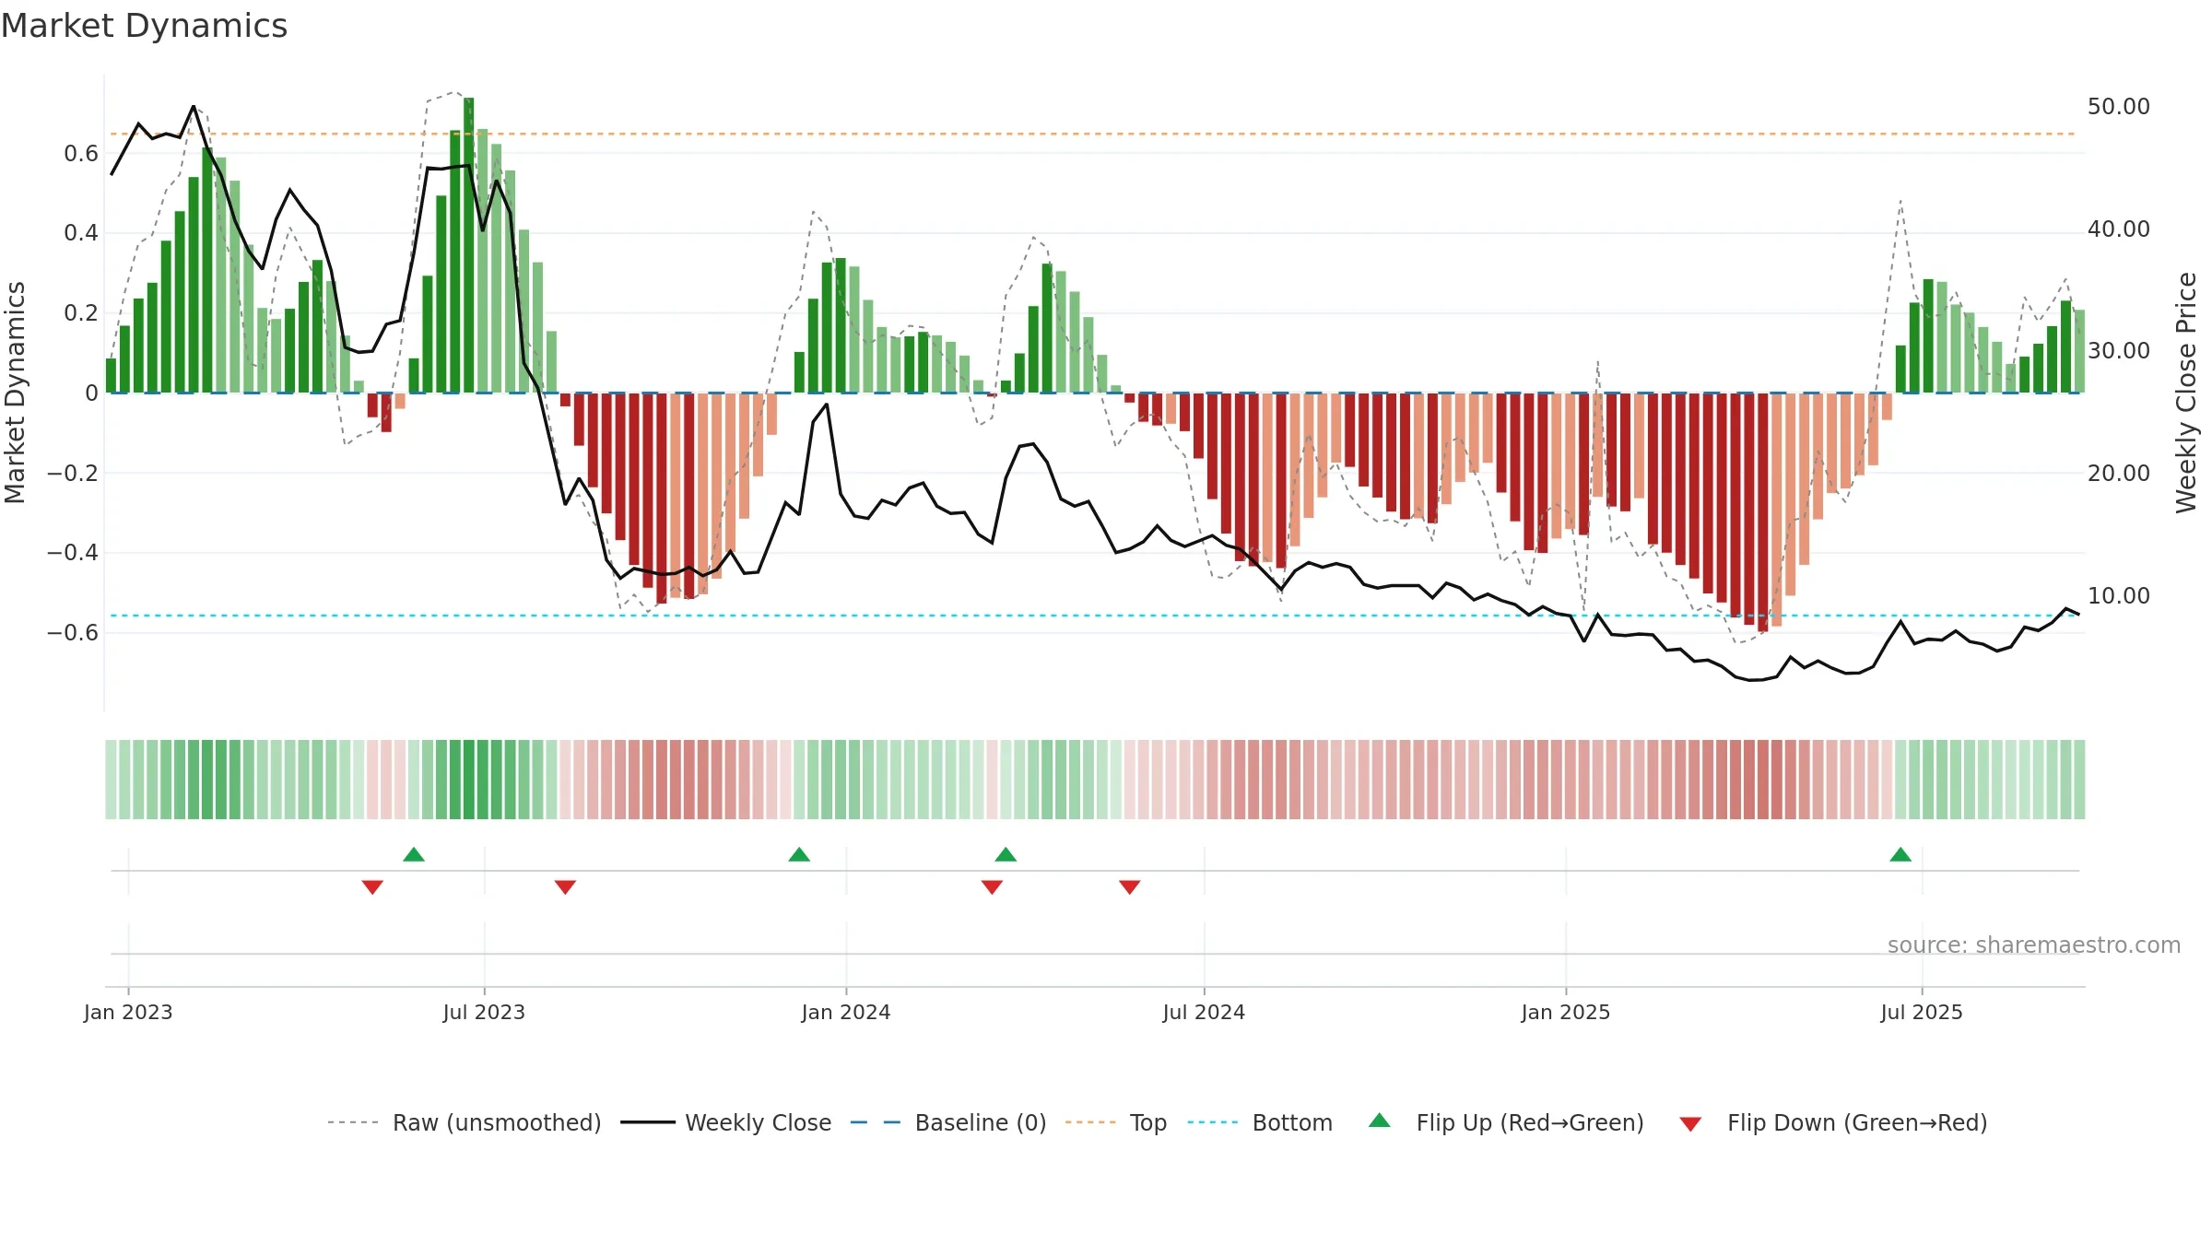
Task: Click the green flip-up triangle in March 2024
Action: click(1006, 854)
